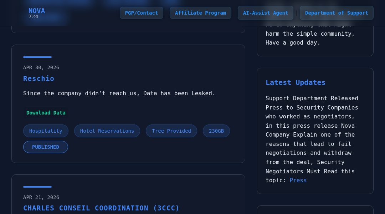The width and height of the screenshot is (385, 214).
Task: Select the Hotel Reservations tag
Action: point(107,131)
